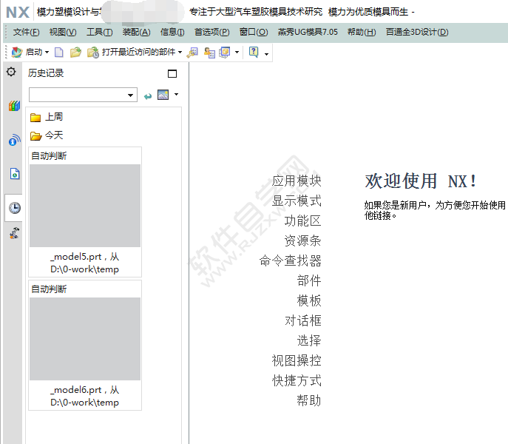Click 打开最近访问的部件 toolbar label

(x=139, y=53)
